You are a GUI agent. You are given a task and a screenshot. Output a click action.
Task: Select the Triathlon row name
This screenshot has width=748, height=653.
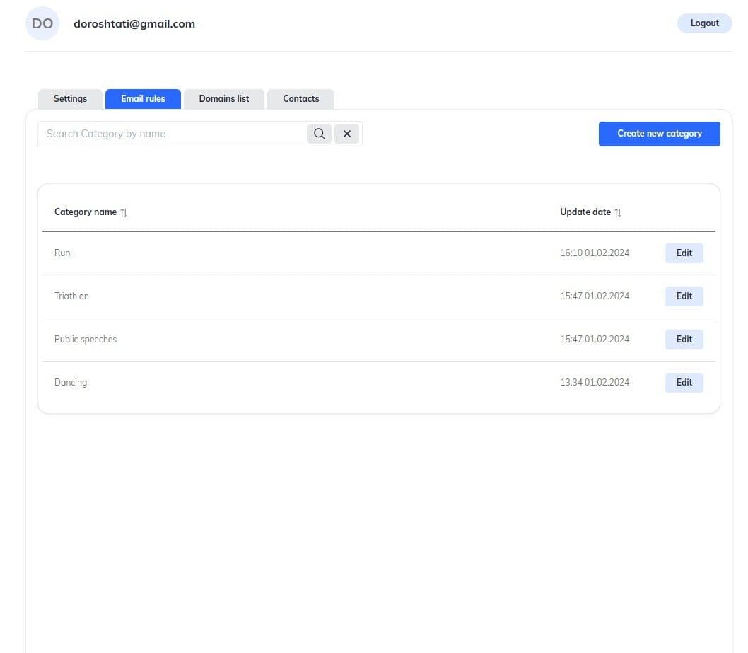(71, 296)
